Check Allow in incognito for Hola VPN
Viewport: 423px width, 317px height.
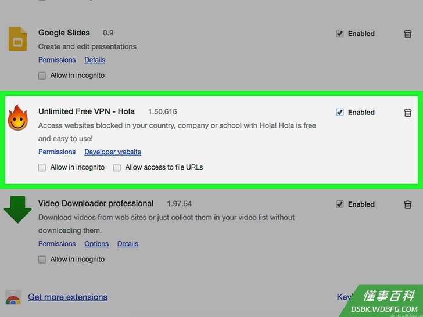(x=42, y=168)
